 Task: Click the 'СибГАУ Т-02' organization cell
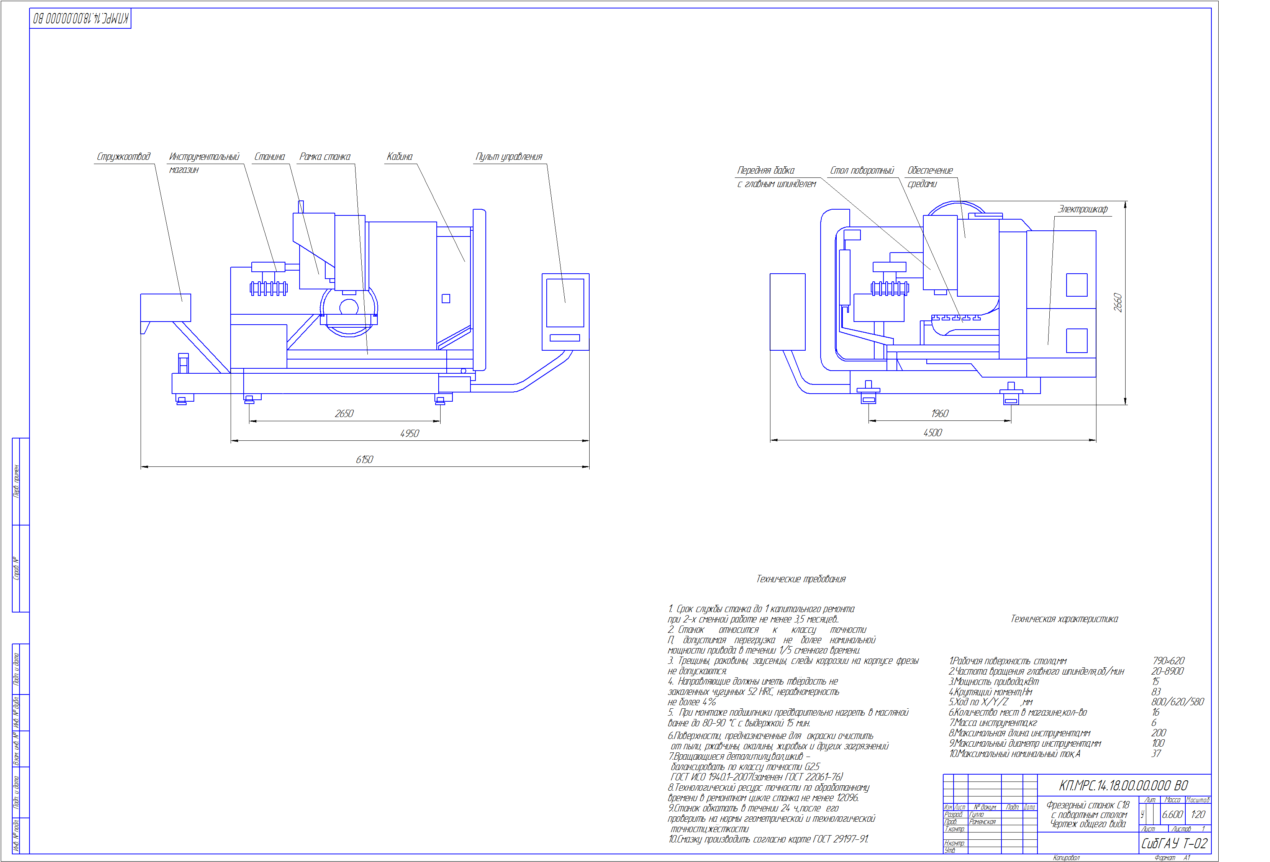[x=1174, y=844]
